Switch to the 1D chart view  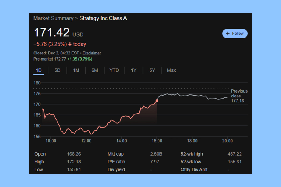(x=38, y=70)
